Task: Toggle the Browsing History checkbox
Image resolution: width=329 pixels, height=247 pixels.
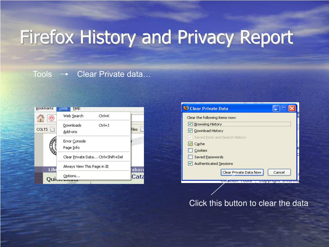Action: (x=190, y=124)
